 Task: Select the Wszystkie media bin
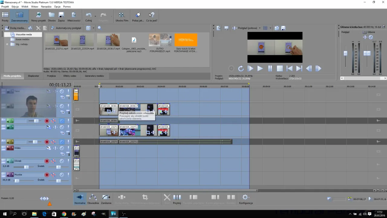pyautogui.click(x=24, y=34)
